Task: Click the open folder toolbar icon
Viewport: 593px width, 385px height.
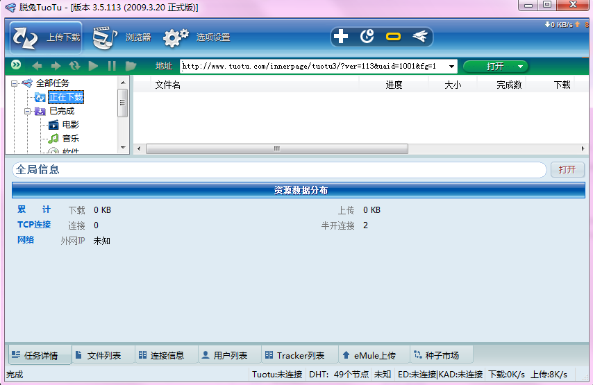Action: pyautogui.click(x=131, y=66)
